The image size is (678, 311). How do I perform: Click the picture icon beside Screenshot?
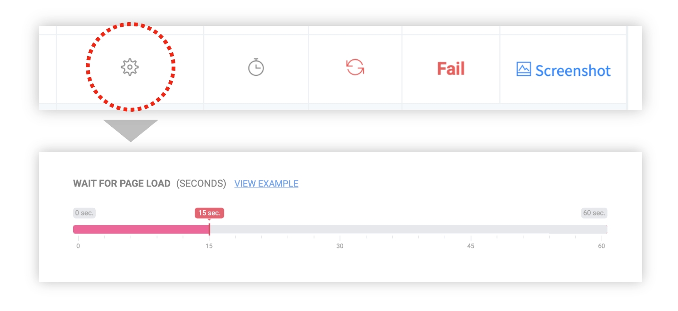[524, 69]
